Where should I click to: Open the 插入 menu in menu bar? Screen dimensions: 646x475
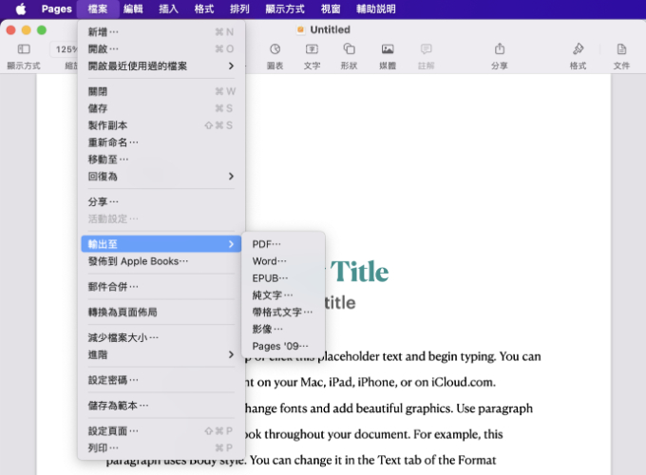click(168, 9)
